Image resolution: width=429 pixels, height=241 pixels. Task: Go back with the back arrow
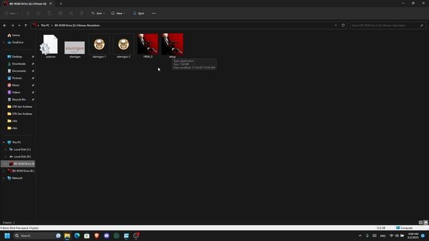click(5, 25)
